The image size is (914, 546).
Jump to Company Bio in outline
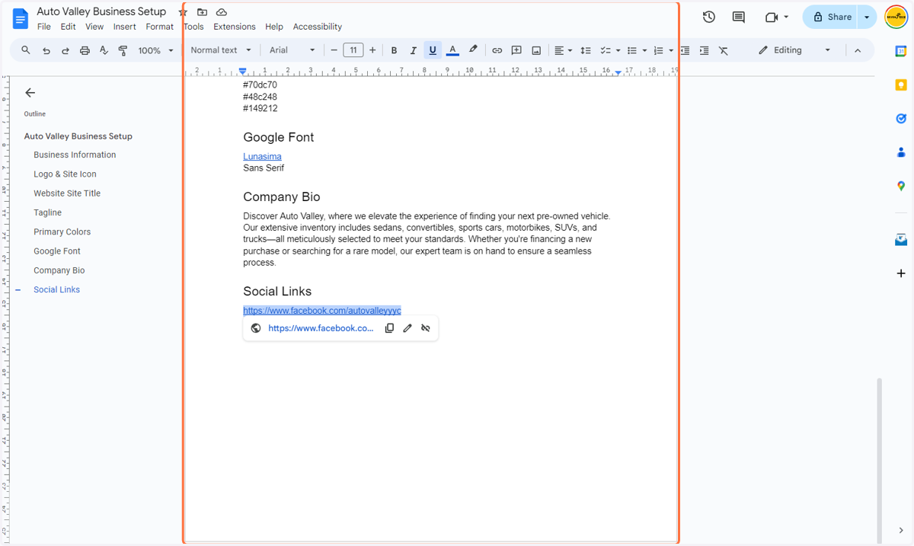59,270
